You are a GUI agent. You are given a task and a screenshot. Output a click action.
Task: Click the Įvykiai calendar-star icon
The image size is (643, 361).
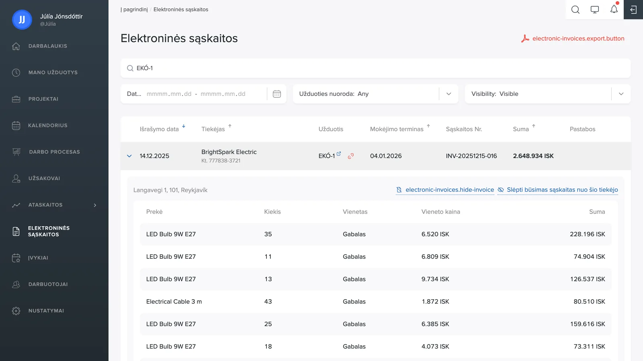pyautogui.click(x=16, y=258)
